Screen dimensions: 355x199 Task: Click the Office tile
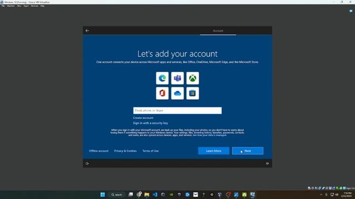tap(162, 93)
